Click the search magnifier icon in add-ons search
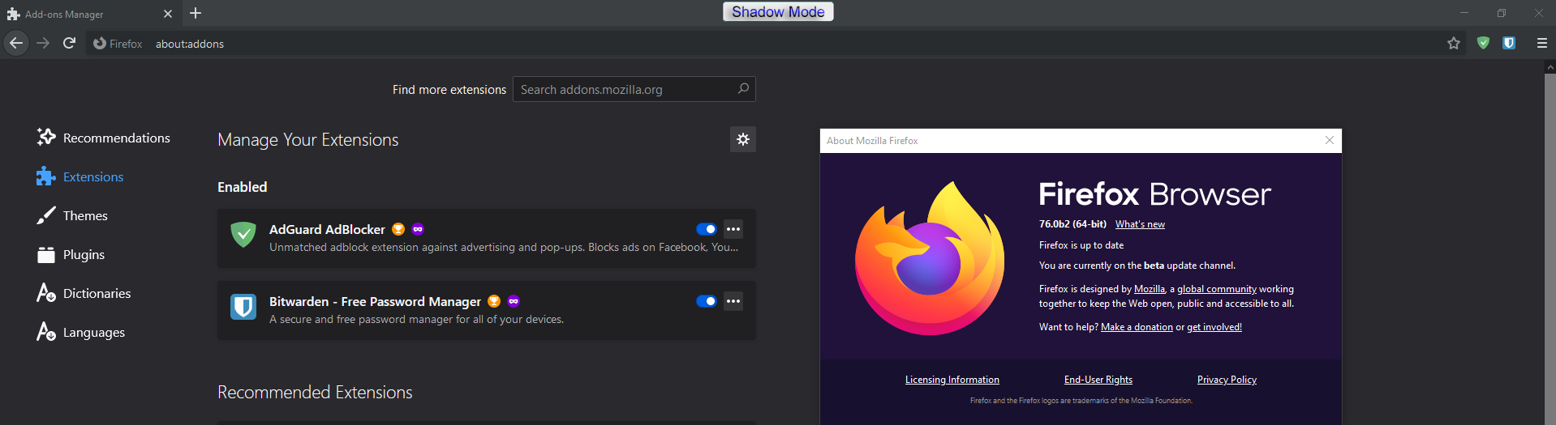Viewport: 1556px width, 425px height. [743, 89]
